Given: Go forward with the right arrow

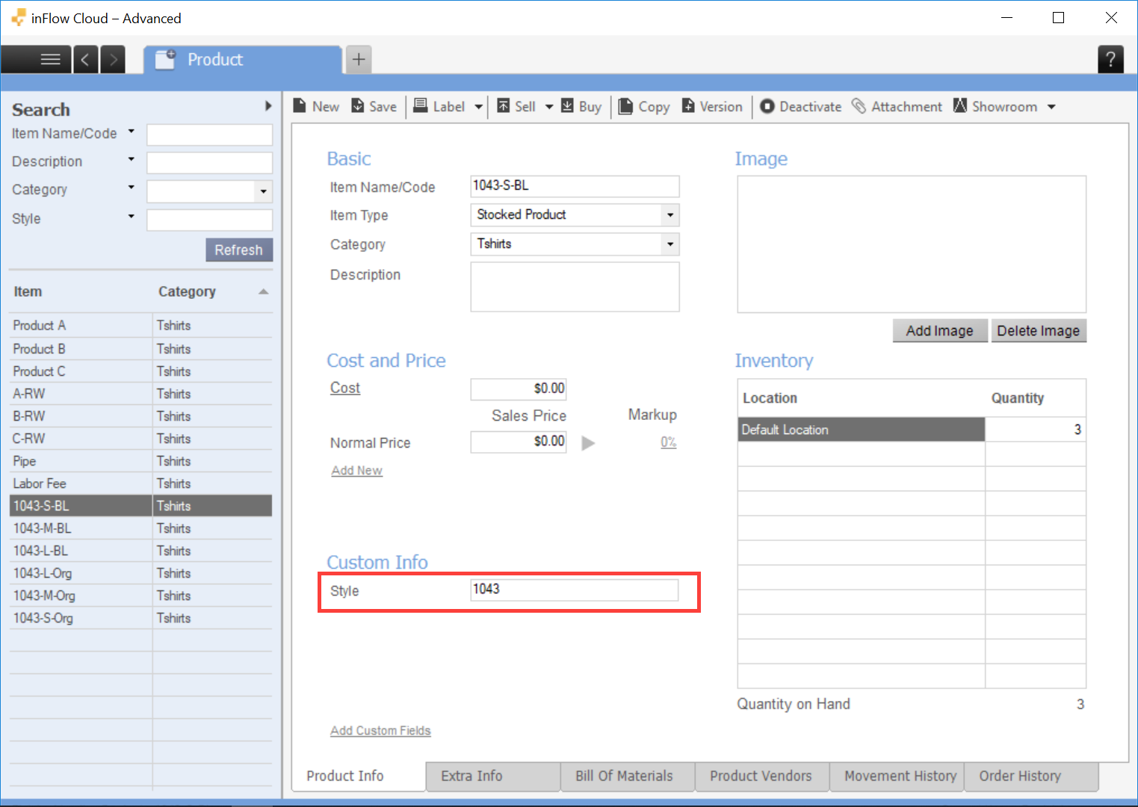Looking at the screenshot, I should coord(113,59).
